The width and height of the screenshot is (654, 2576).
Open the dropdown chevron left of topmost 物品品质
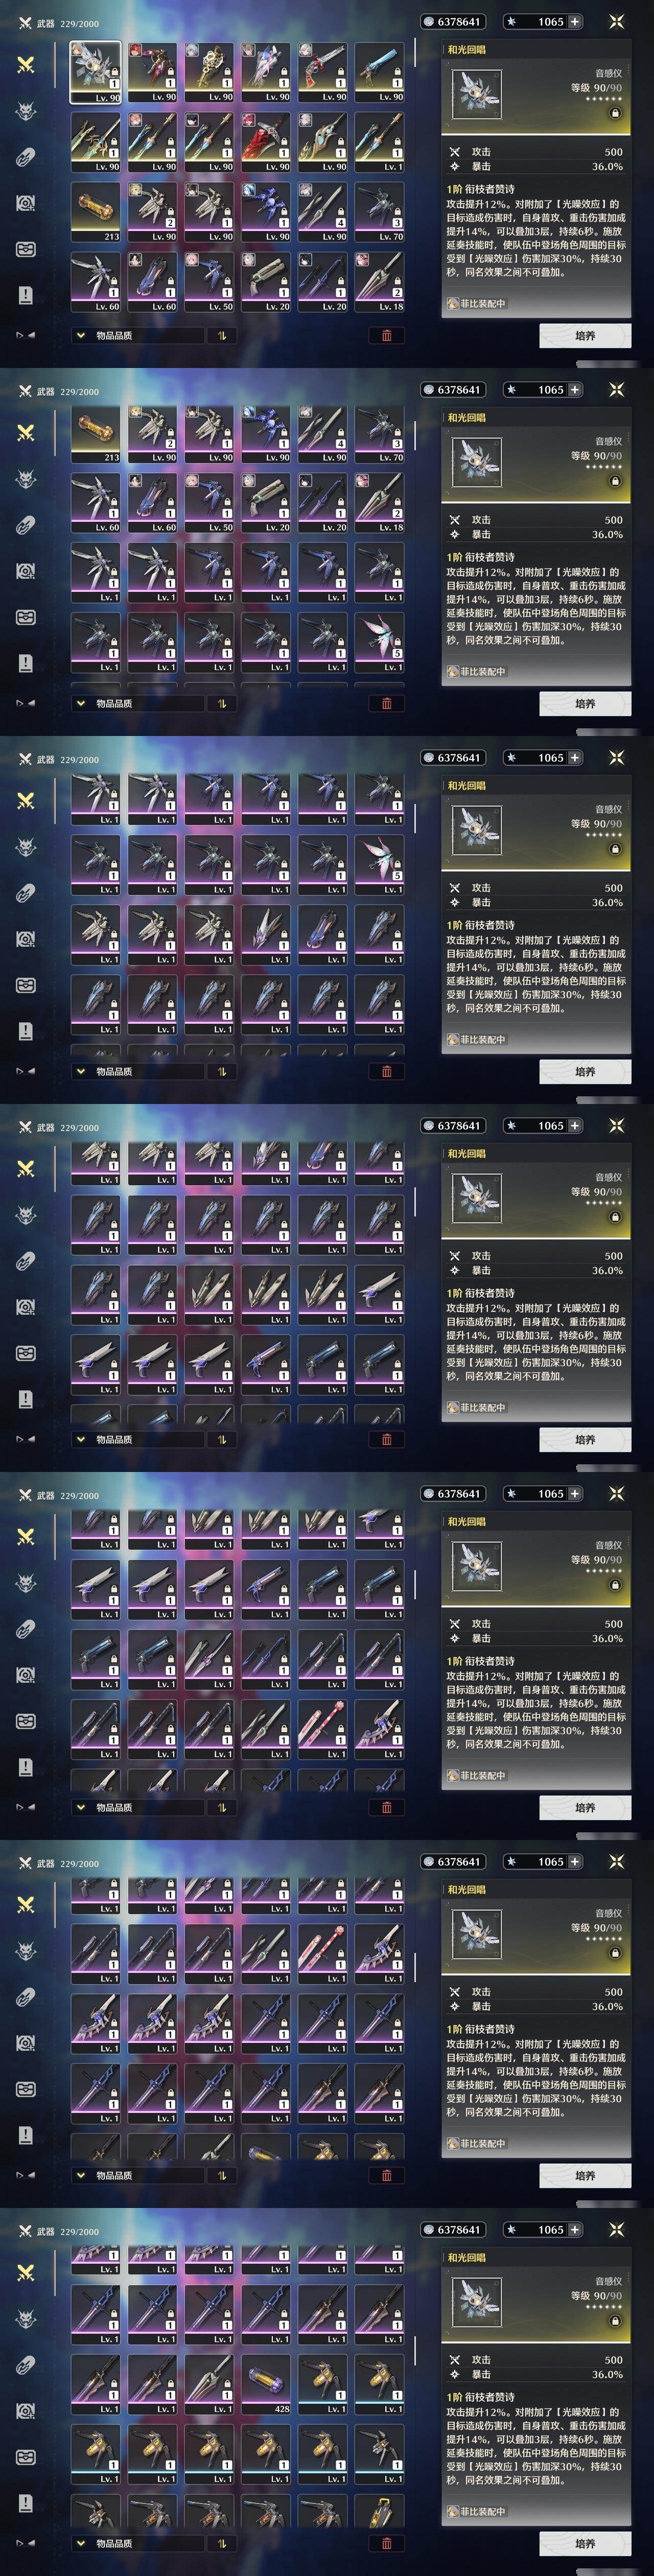[x=81, y=335]
